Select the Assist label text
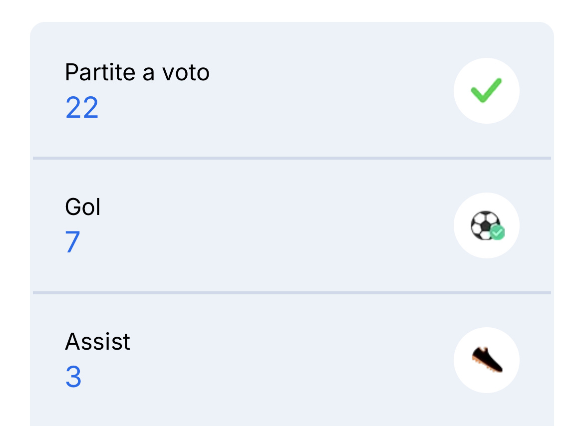 coord(97,341)
